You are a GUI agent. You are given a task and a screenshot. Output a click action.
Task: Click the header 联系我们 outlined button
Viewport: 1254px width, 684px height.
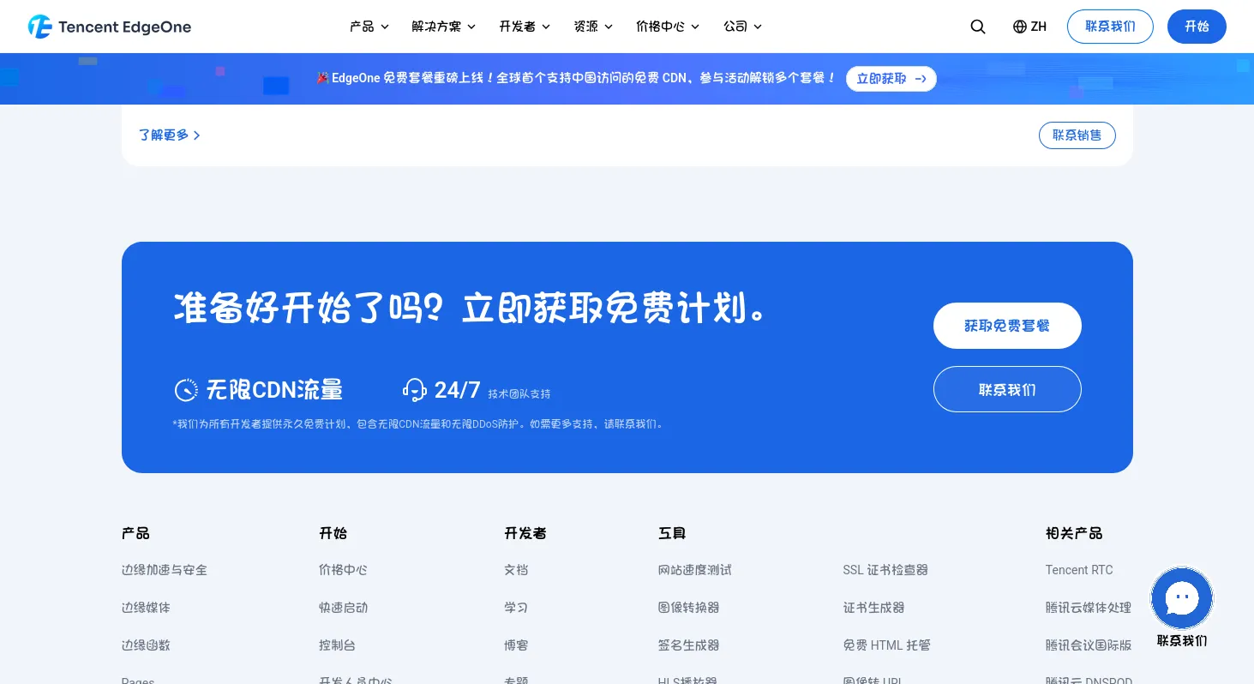point(1110,27)
